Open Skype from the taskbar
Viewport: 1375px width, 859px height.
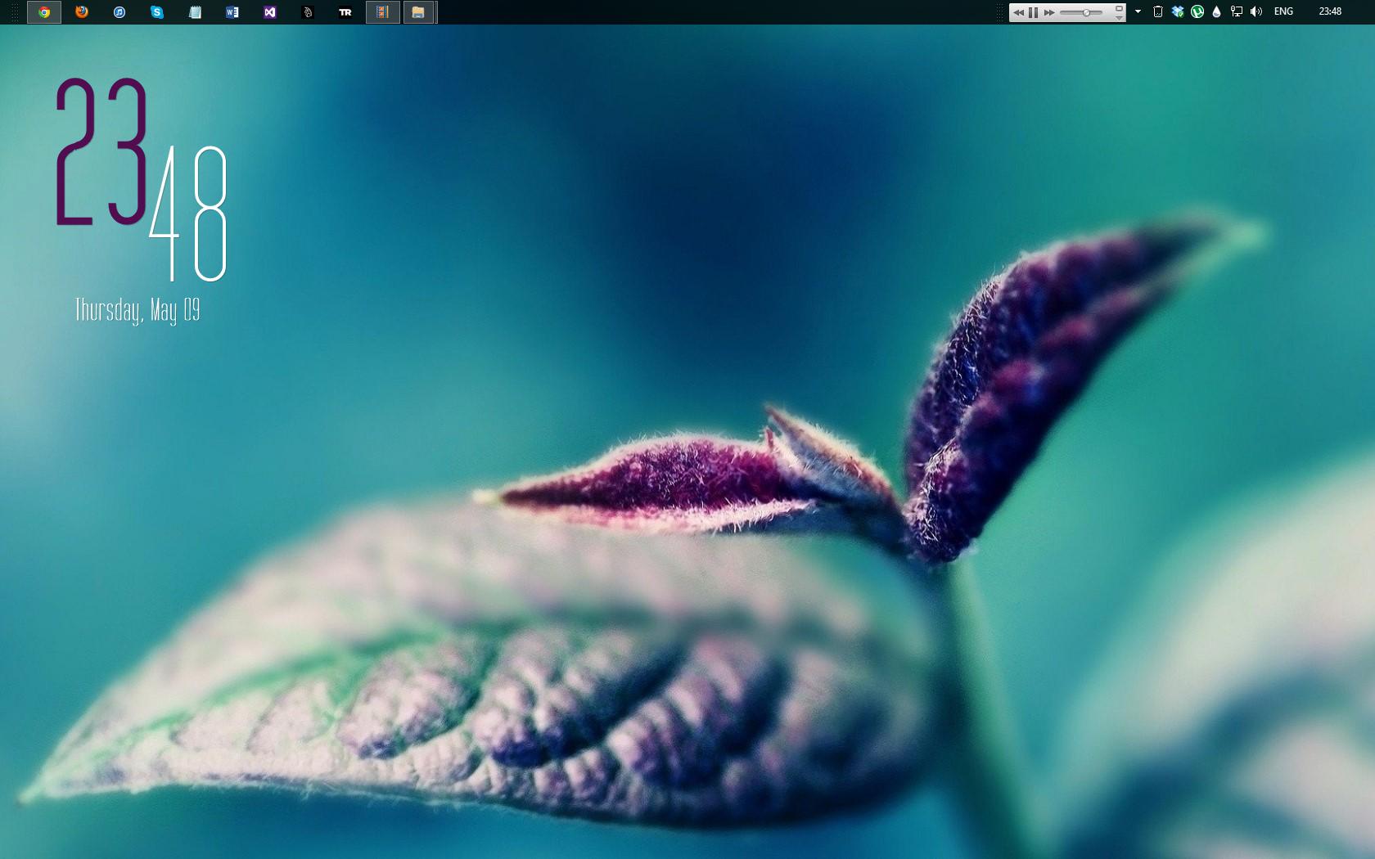157,12
